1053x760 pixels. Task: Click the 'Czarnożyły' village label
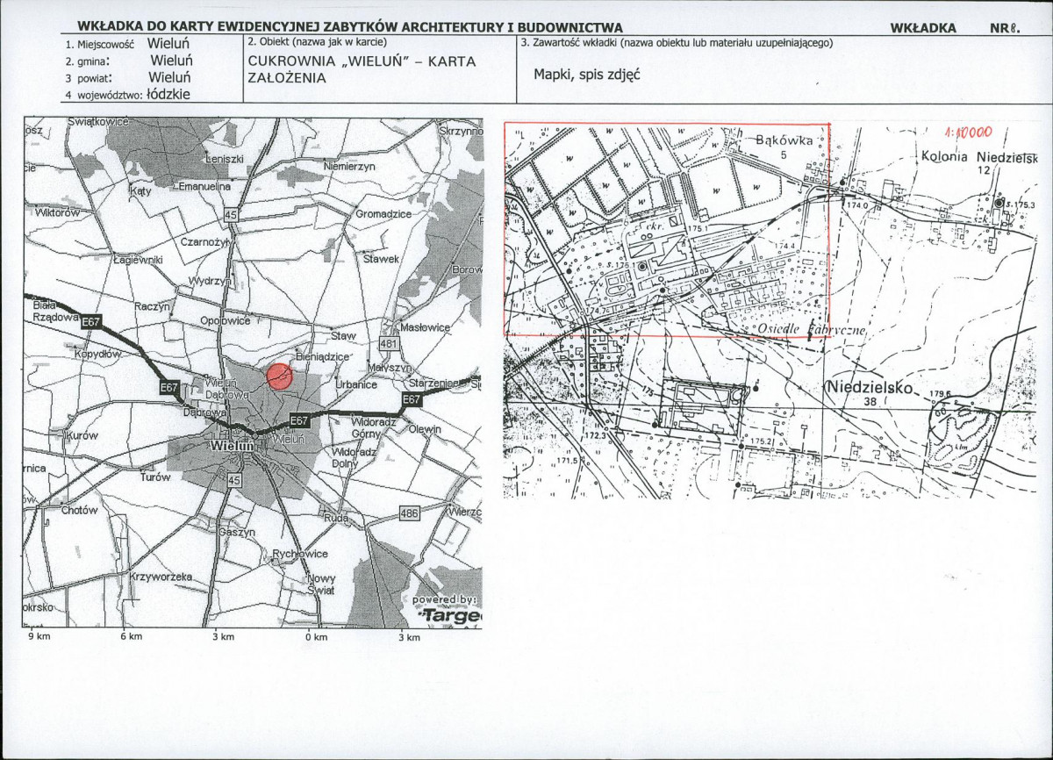coord(205,241)
